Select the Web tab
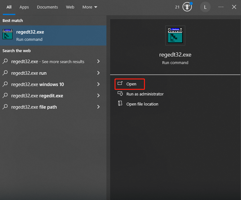The width and height of the screenshot is (241, 200). tap(70, 7)
